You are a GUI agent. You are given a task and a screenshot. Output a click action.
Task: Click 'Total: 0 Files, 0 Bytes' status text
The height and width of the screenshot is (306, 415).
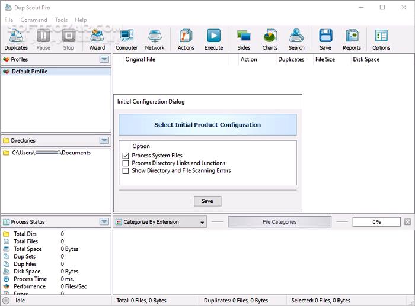[x=141, y=301]
